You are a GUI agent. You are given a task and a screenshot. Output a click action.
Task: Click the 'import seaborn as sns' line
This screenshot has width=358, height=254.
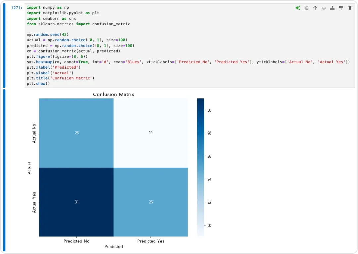click(51, 19)
